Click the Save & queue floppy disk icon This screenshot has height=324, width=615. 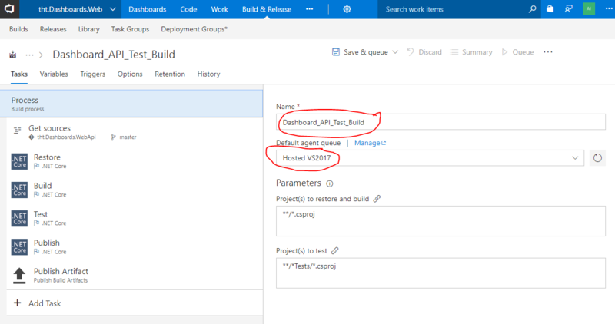336,52
